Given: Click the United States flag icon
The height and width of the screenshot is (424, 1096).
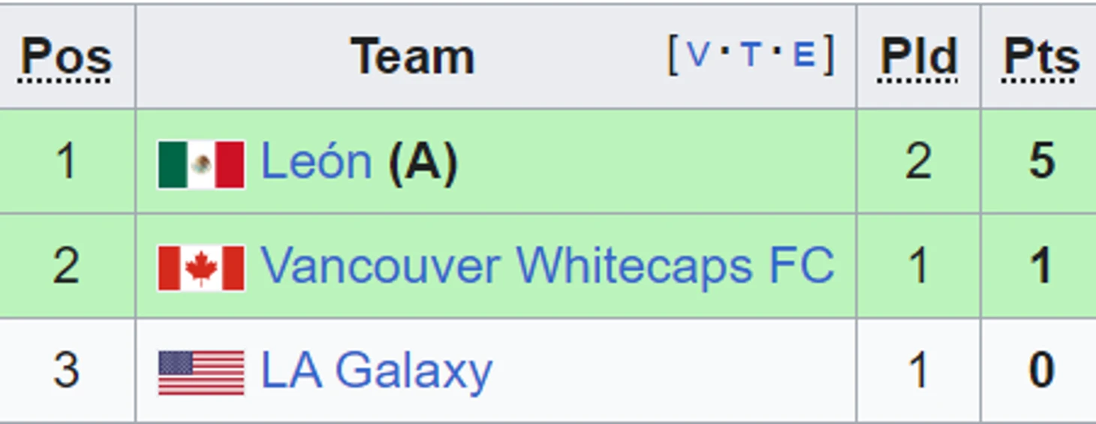Looking at the screenshot, I should 201,372.
